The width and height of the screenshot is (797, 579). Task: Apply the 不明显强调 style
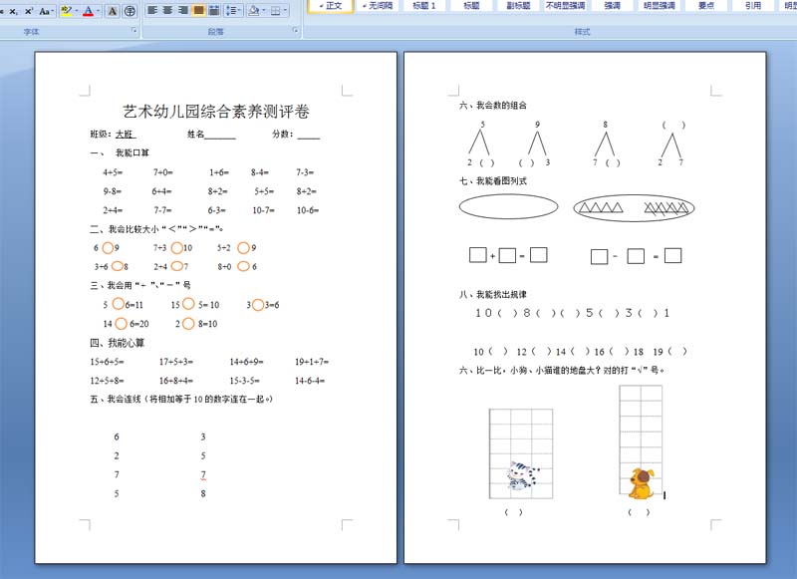coord(565,6)
